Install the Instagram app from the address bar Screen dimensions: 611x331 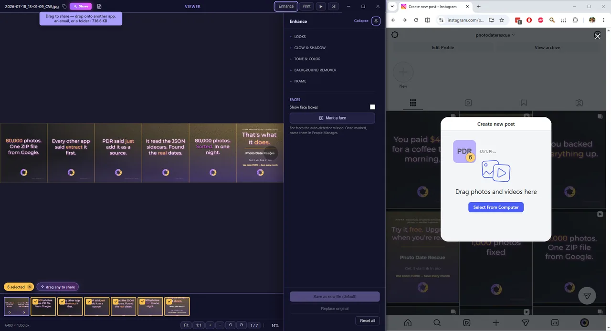(x=491, y=20)
